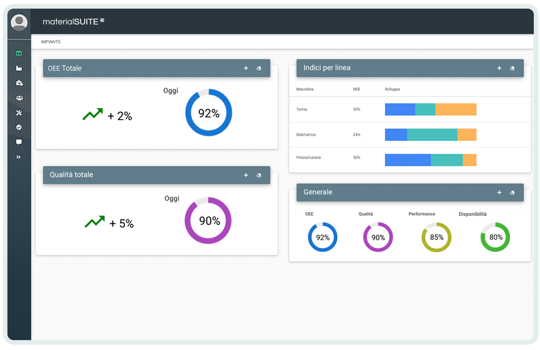Click plus icon on Qualità totale card

click(x=246, y=175)
